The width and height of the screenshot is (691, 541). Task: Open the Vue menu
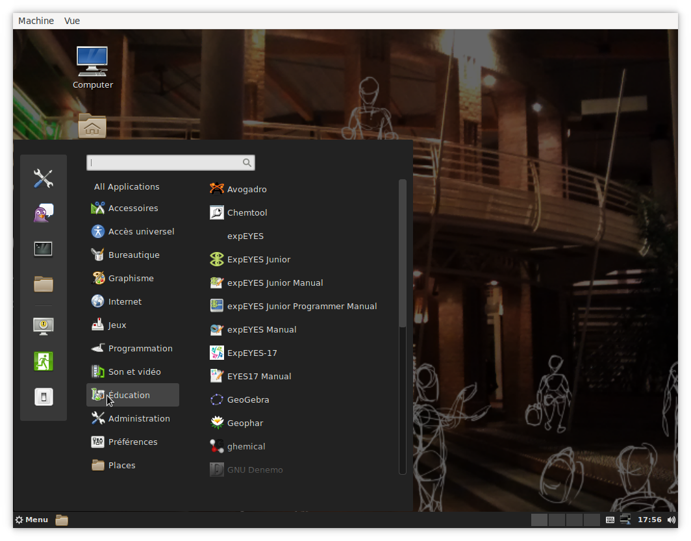72,21
